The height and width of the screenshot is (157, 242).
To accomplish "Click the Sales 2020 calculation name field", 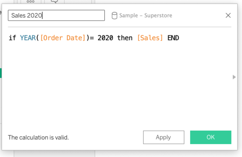I will click(56, 15).
